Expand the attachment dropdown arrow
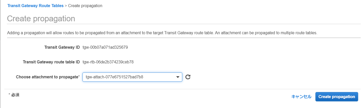Screen dimensions: 364x108 (178, 77)
